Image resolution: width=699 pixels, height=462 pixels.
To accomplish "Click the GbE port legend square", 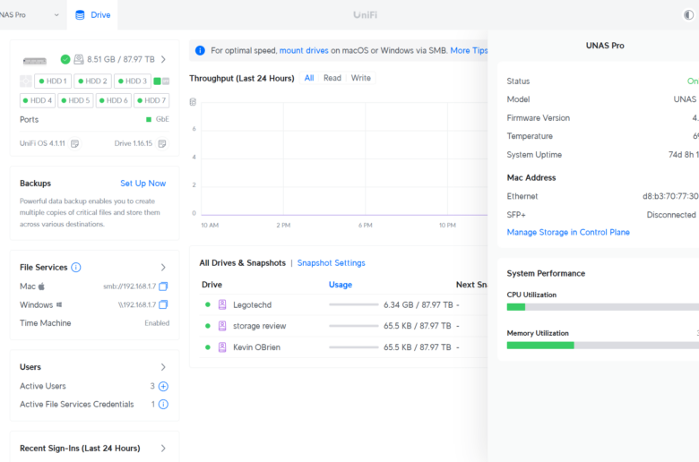I will pos(149,119).
